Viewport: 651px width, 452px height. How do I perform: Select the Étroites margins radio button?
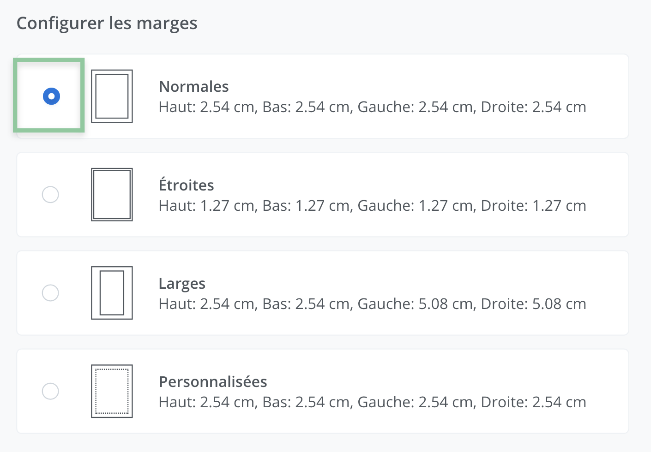pyautogui.click(x=50, y=195)
